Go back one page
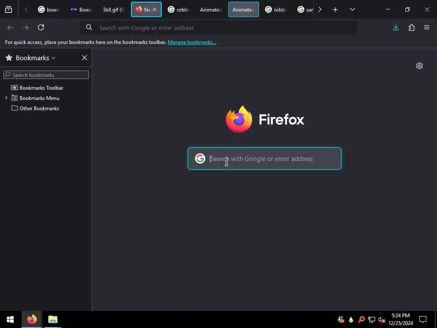 tap(10, 27)
